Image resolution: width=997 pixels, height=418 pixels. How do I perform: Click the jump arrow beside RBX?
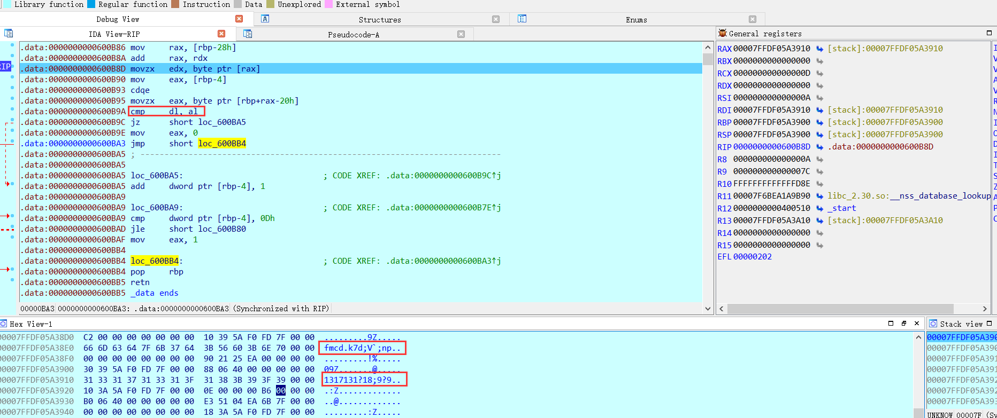click(x=819, y=61)
